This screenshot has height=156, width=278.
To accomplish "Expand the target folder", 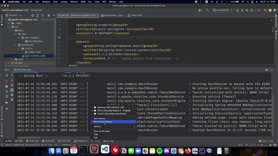I will tap(9, 63).
